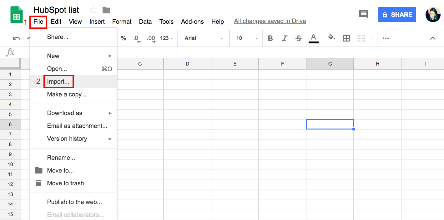Click the blue SHARE button
This screenshot has height=220, width=444.
click(x=397, y=15)
